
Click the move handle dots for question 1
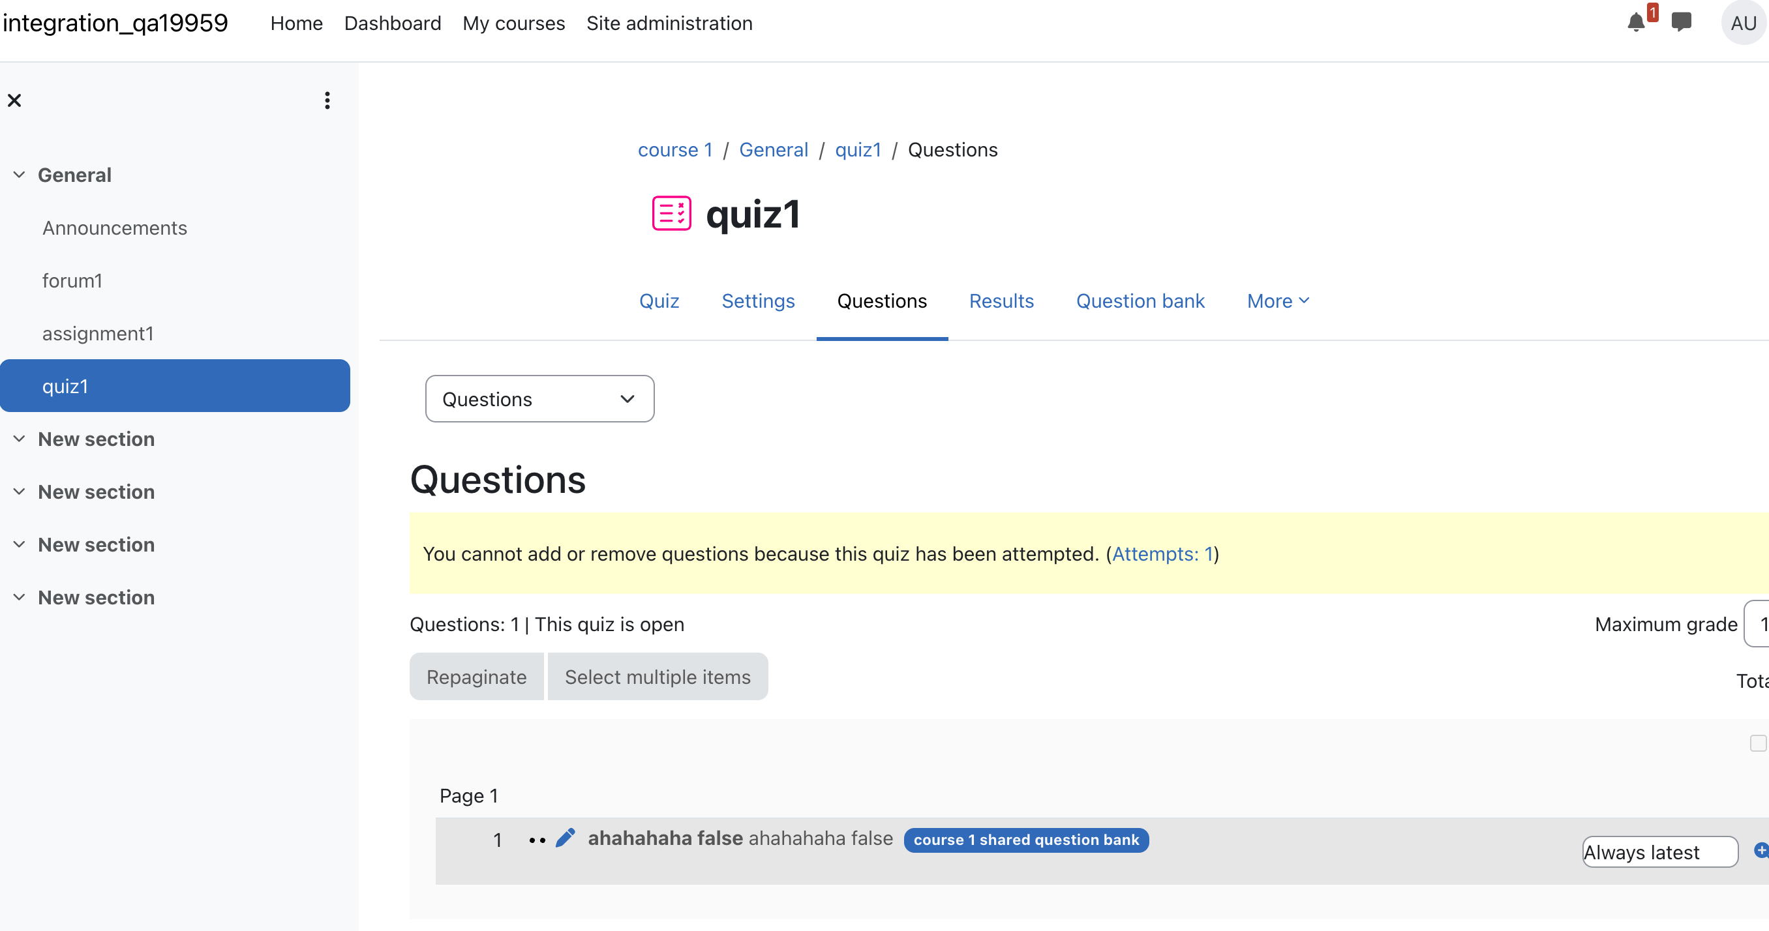pyautogui.click(x=537, y=840)
